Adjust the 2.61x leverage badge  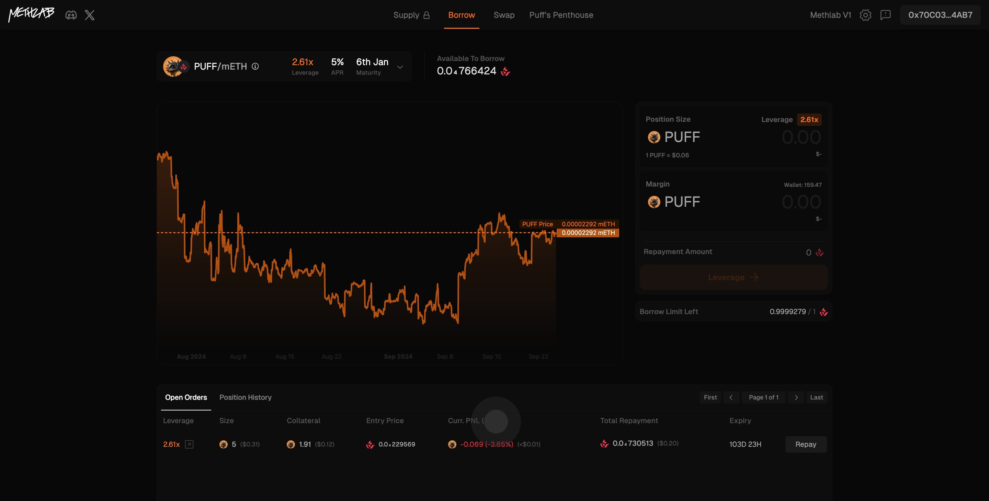pyautogui.click(x=809, y=120)
